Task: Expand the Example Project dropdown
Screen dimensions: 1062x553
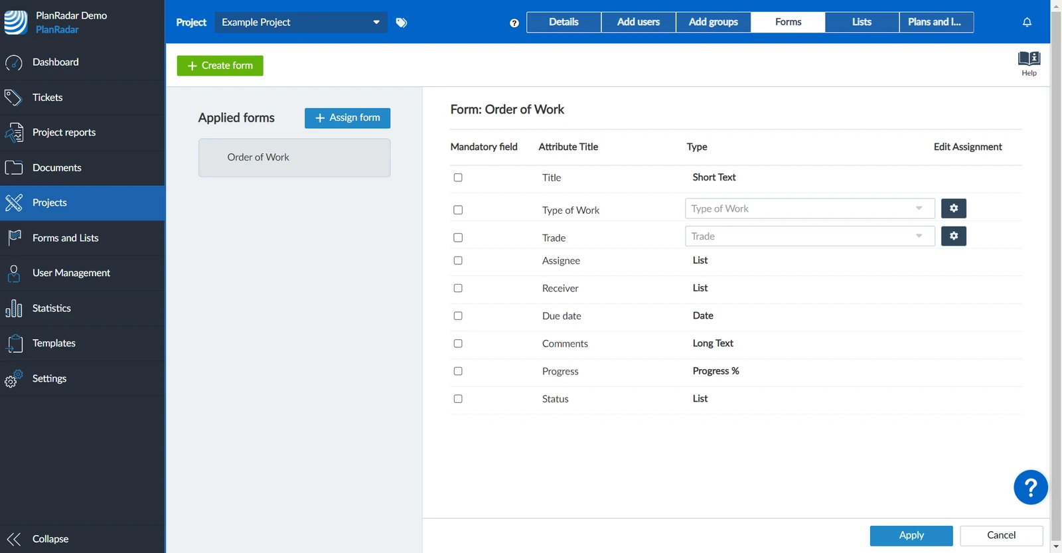Action: [301, 22]
